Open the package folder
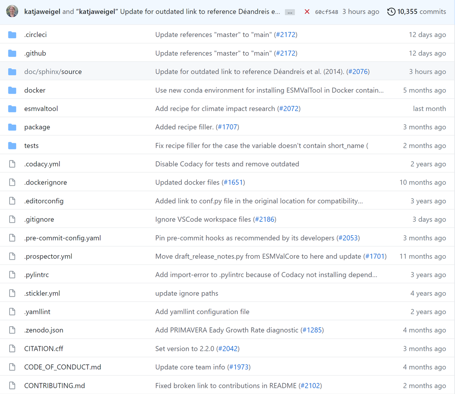This screenshot has width=455, height=394. coord(37,127)
